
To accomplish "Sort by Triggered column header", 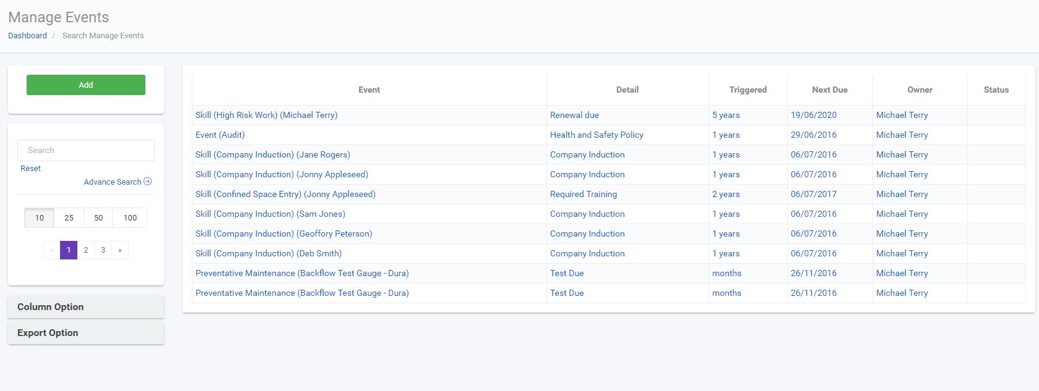I will (748, 90).
